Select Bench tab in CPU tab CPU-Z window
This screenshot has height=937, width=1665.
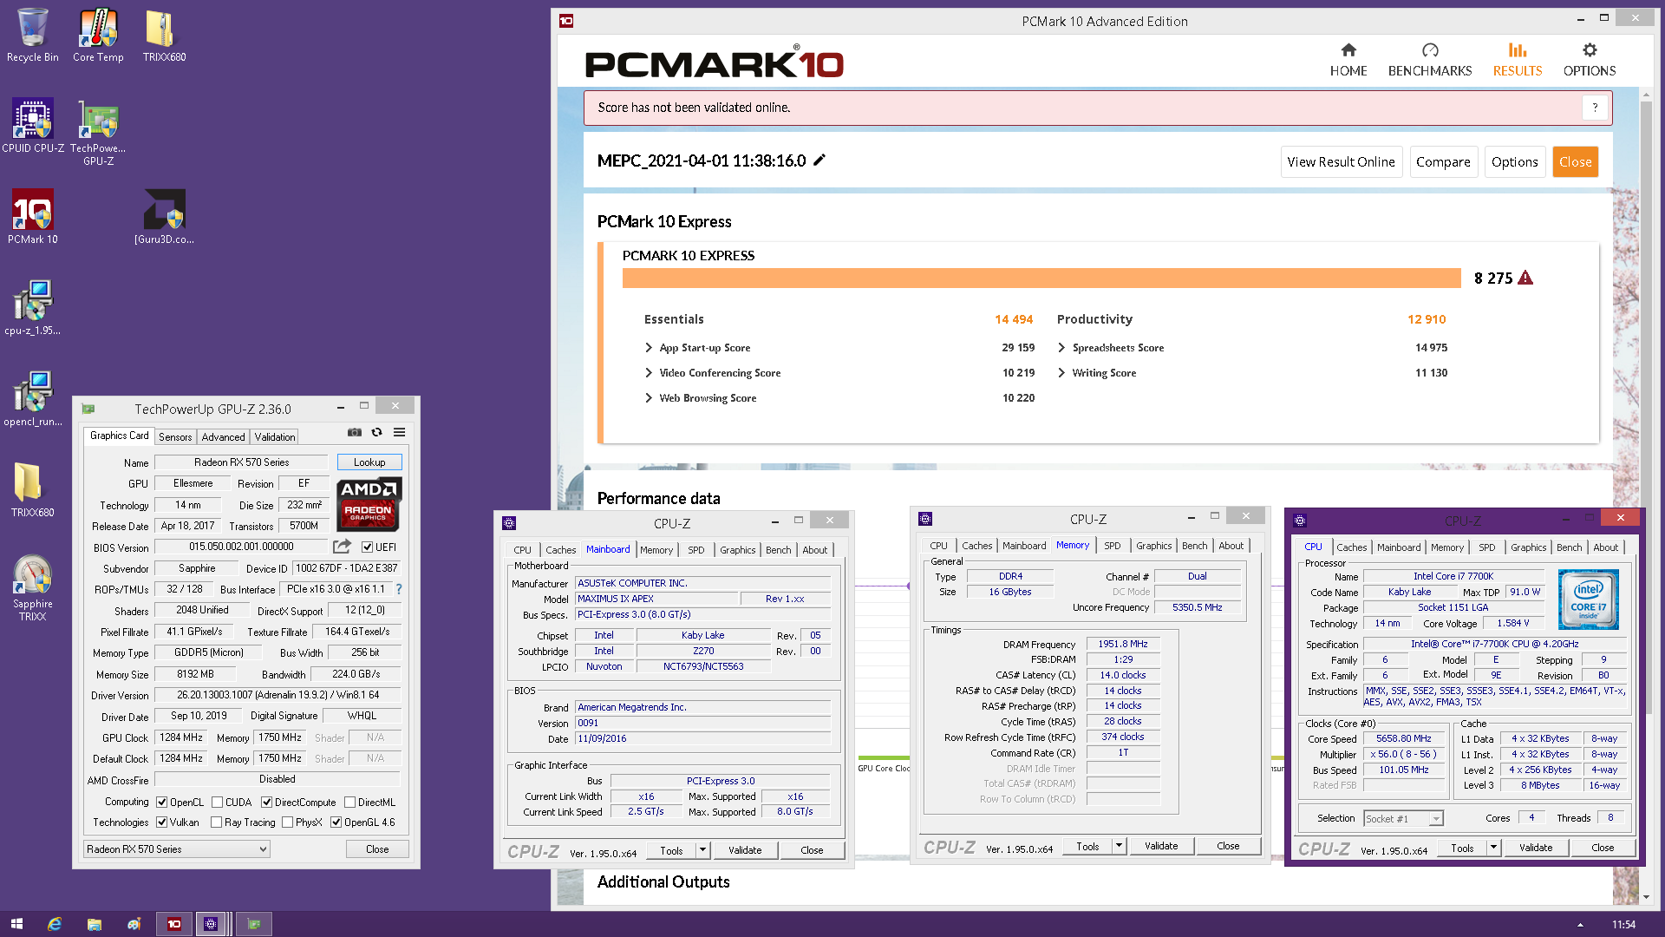point(1570,547)
